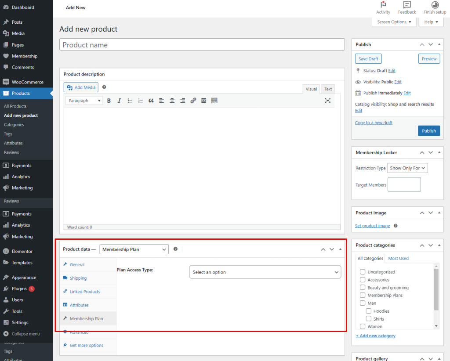Check the Accessories category checkbox

[363, 280]
